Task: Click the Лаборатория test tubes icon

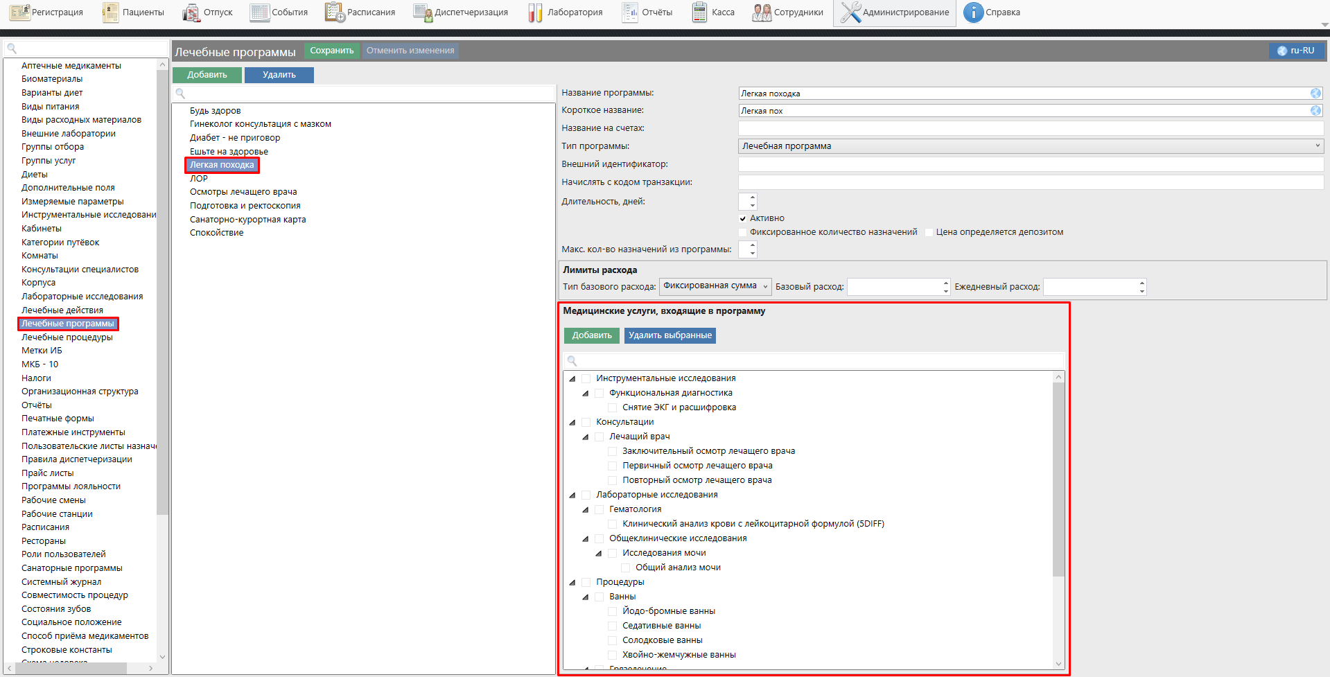Action: point(535,12)
